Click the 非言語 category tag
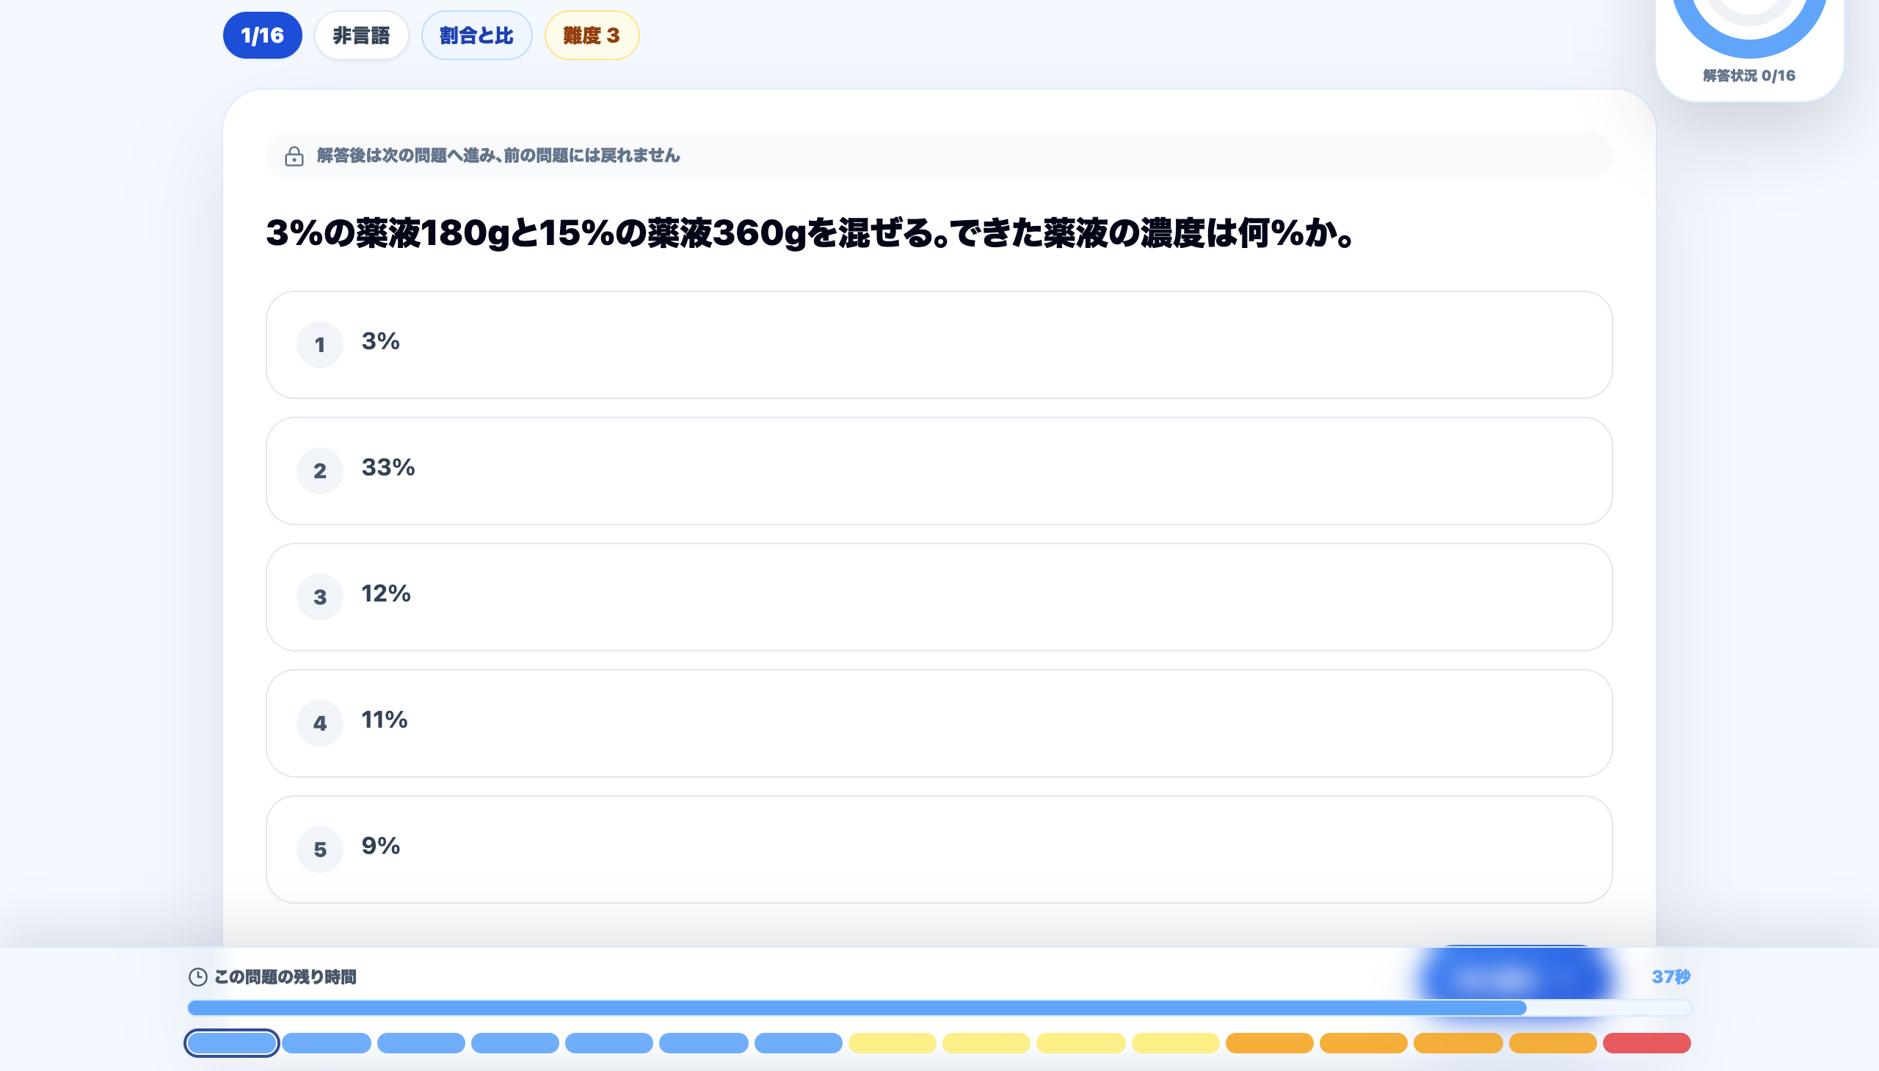This screenshot has width=1879, height=1071. [361, 35]
